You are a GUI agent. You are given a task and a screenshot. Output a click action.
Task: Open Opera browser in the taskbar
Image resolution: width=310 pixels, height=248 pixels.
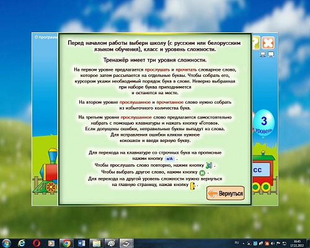pyautogui.click(x=37, y=243)
